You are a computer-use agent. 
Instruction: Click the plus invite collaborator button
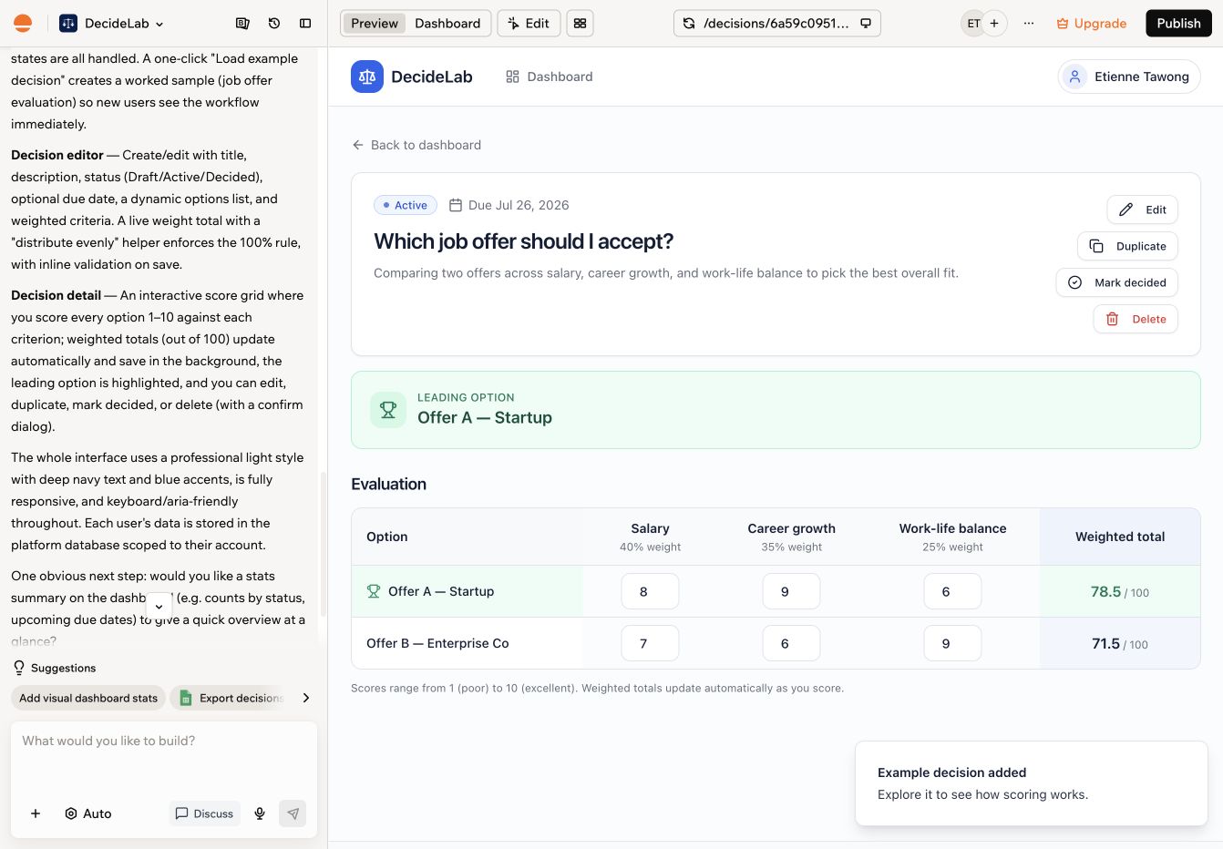(x=994, y=24)
